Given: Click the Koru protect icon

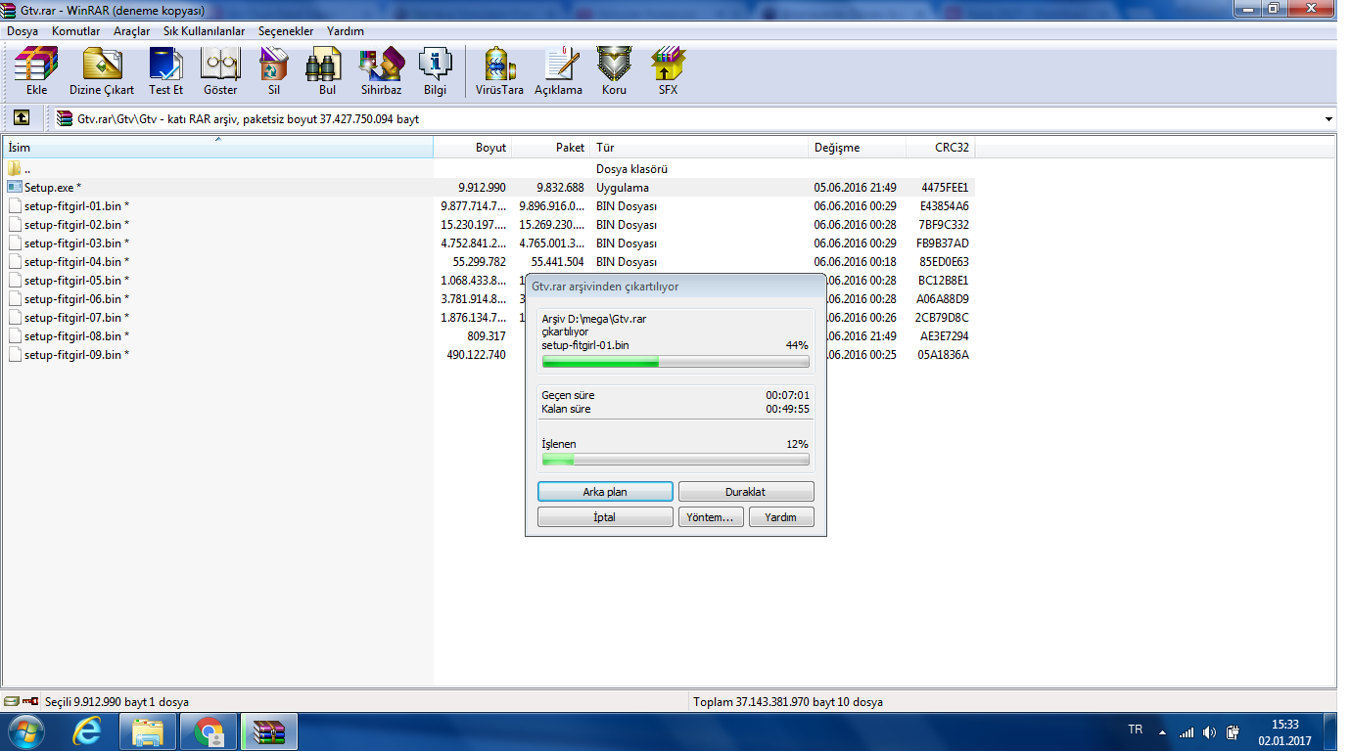Looking at the screenshot, I should [x=614, y=71].
